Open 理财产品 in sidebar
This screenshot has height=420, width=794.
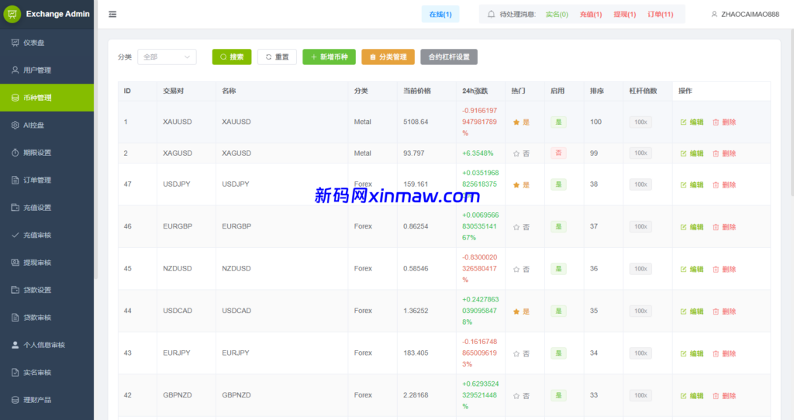[x=47, y=400]
